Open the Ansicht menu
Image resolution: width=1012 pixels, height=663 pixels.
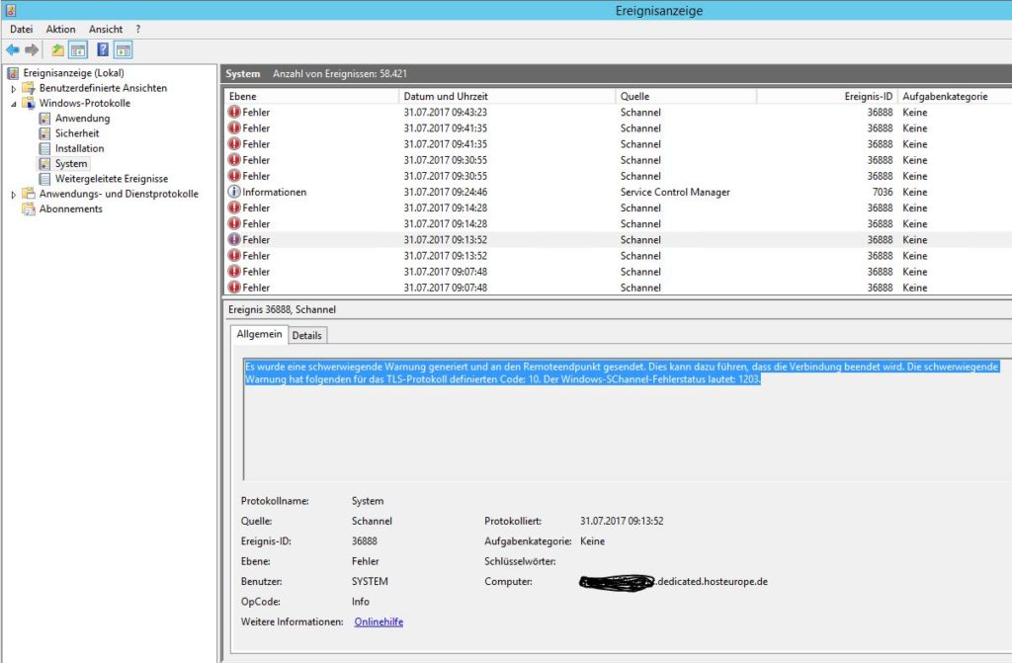click(x=105, y=29)
